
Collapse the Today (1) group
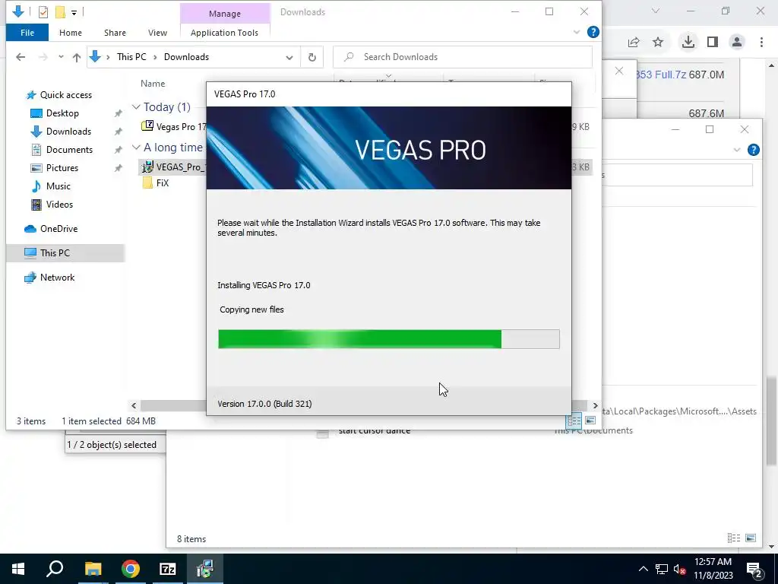click(x=136, y=107)
